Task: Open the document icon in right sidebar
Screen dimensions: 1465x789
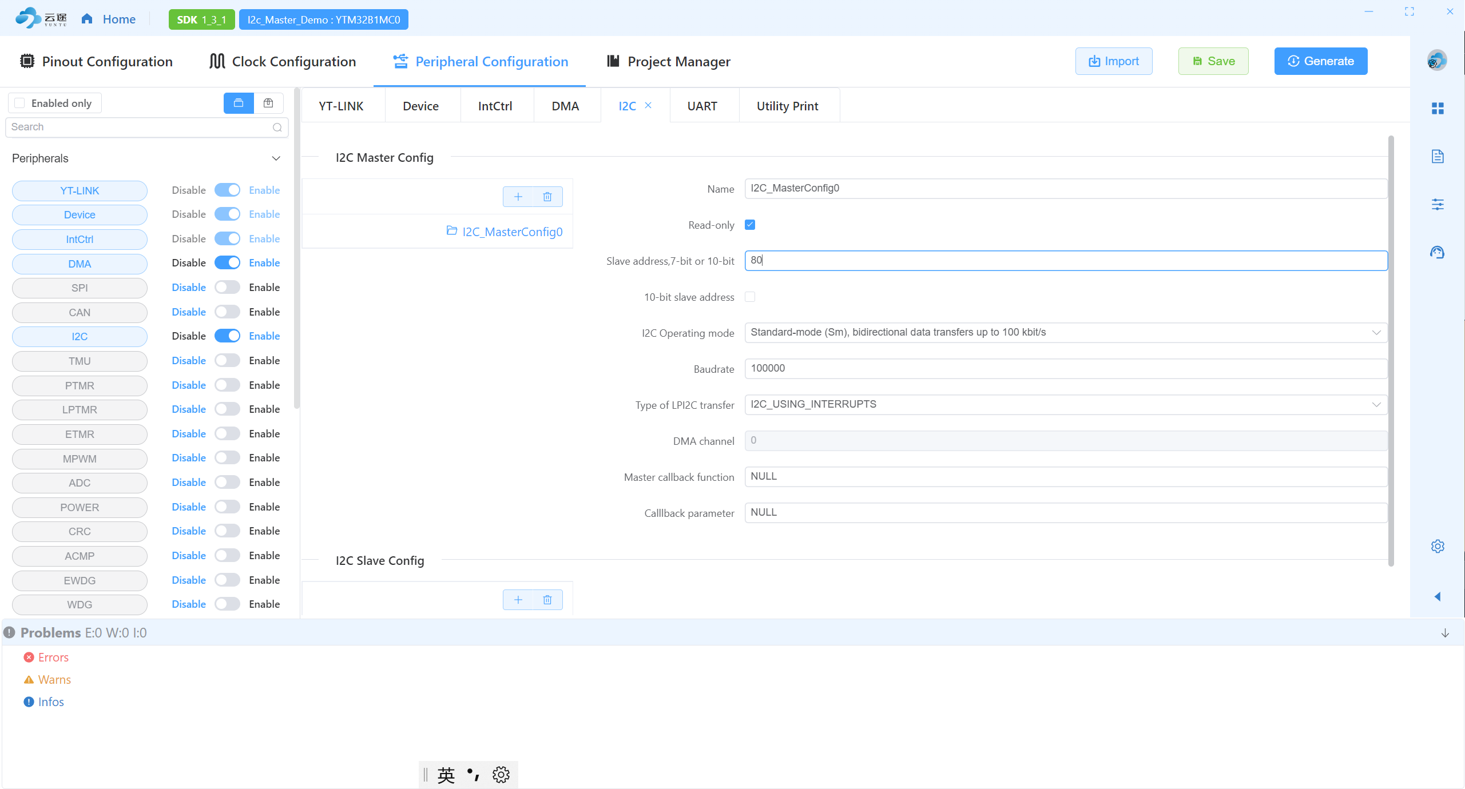Action: (1437, 156)
